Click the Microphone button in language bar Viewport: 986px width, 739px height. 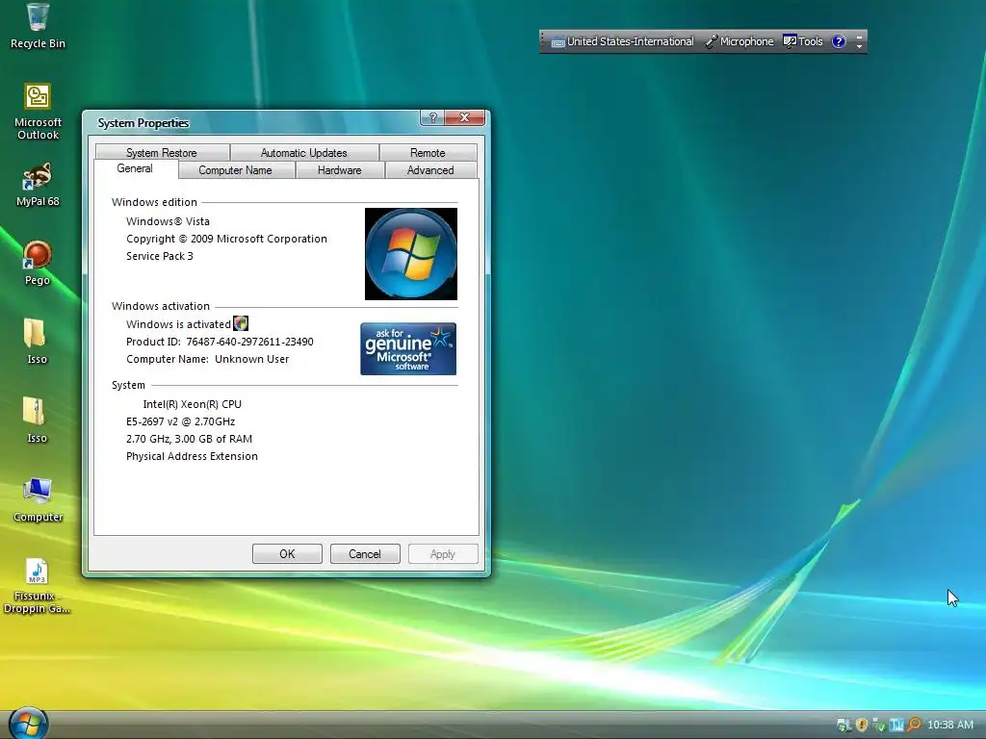[739, 41]
